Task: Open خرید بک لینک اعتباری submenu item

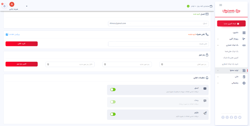Action: [x=230, y=64]
